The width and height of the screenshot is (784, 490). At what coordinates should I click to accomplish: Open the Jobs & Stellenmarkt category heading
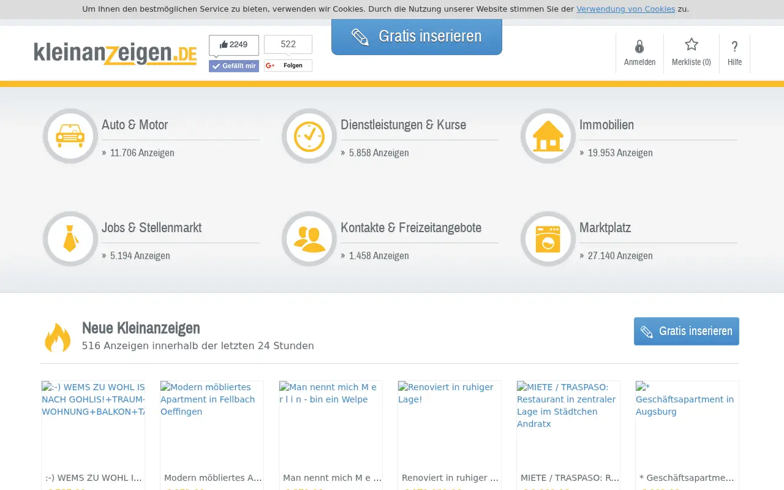pos(151,227)
